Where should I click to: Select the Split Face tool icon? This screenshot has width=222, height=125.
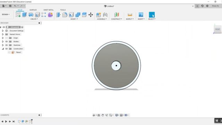[x=84, y=15]
